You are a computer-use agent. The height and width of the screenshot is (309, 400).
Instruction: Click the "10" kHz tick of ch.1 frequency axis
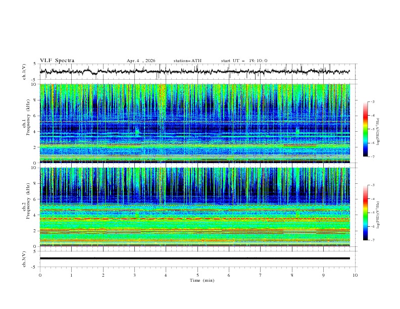(x=35, y=84)
